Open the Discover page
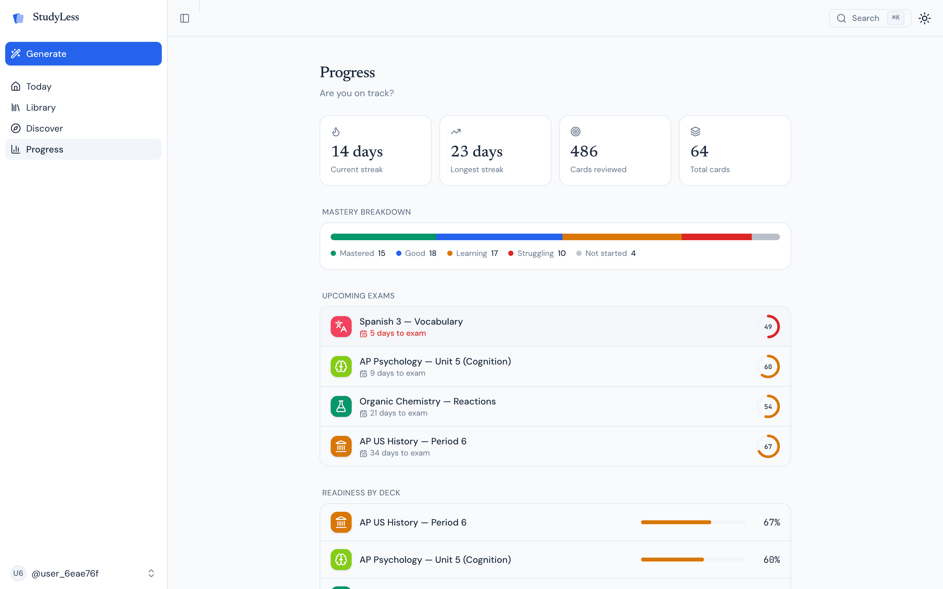 click(83, 129)
